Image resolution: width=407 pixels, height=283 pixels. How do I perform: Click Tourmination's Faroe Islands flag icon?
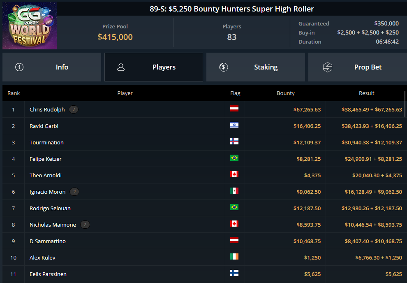tap(234, 141)
